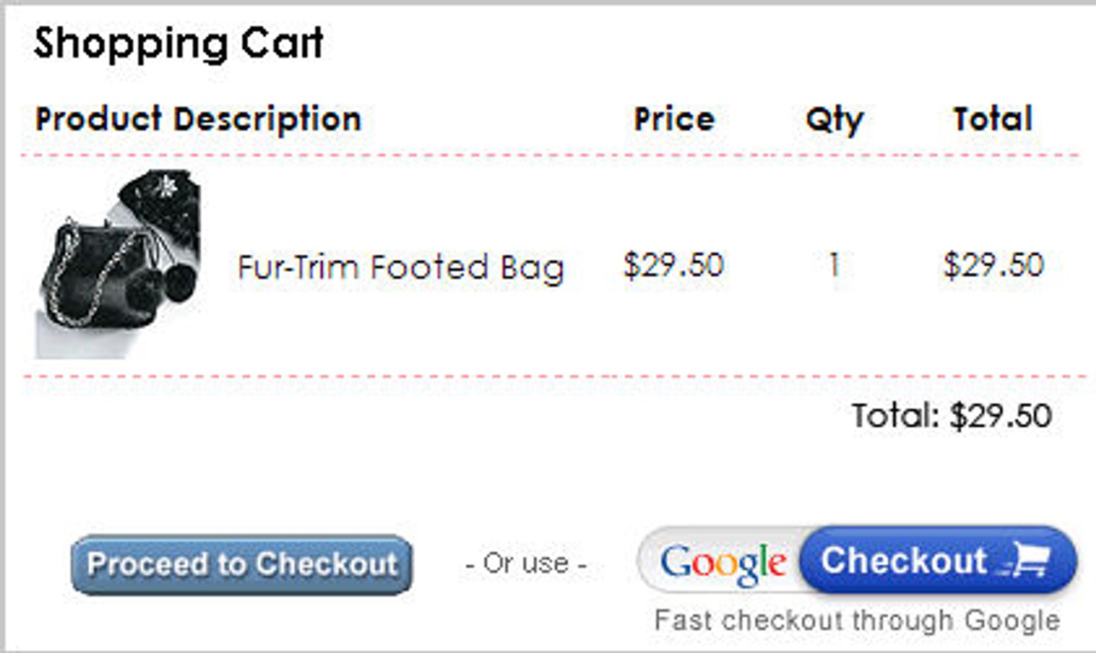Click the "- Or use -" separator text
1096x653 pixels.
tap(526, 563)
